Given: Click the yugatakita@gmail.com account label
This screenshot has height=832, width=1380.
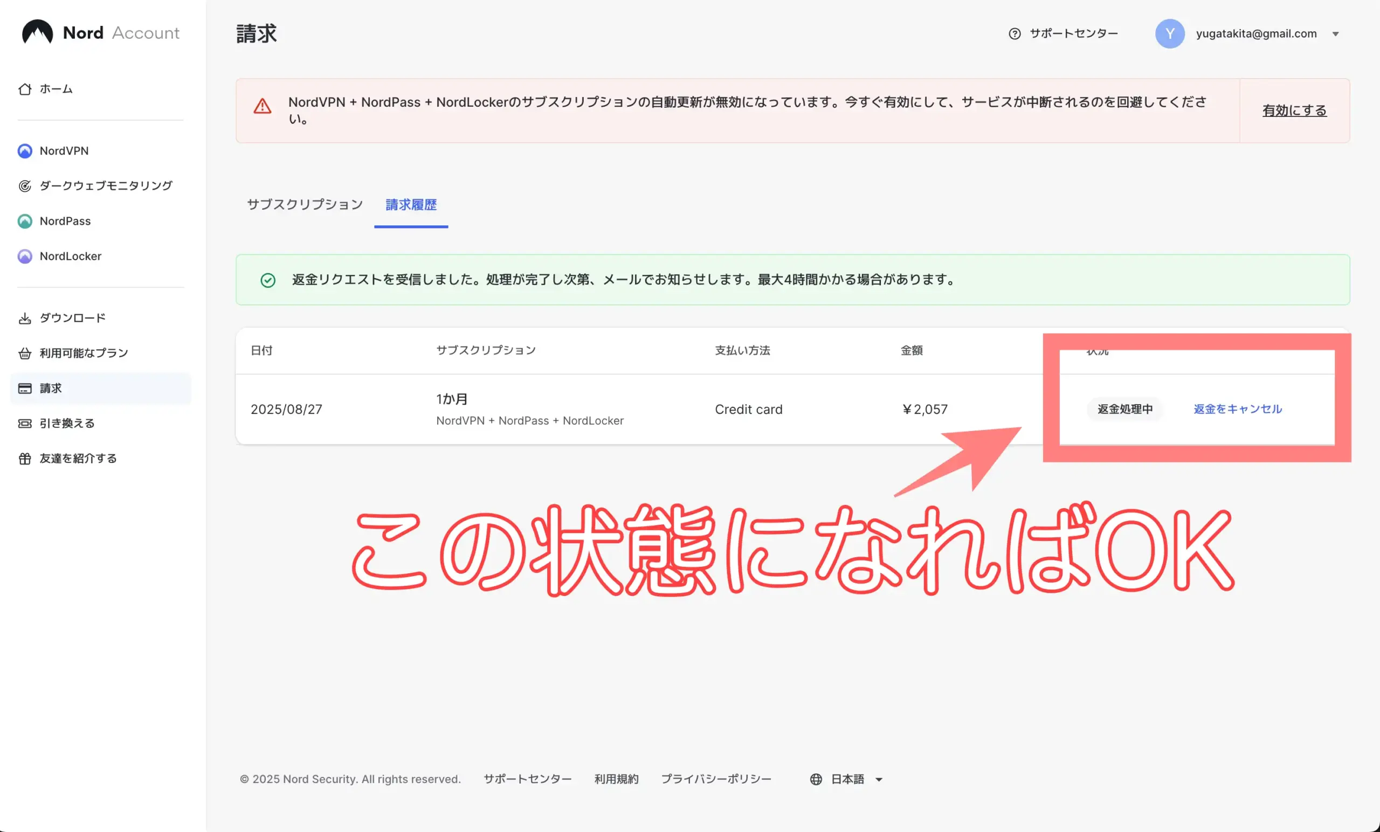Looking at the screenshot, I should 1256,33.
